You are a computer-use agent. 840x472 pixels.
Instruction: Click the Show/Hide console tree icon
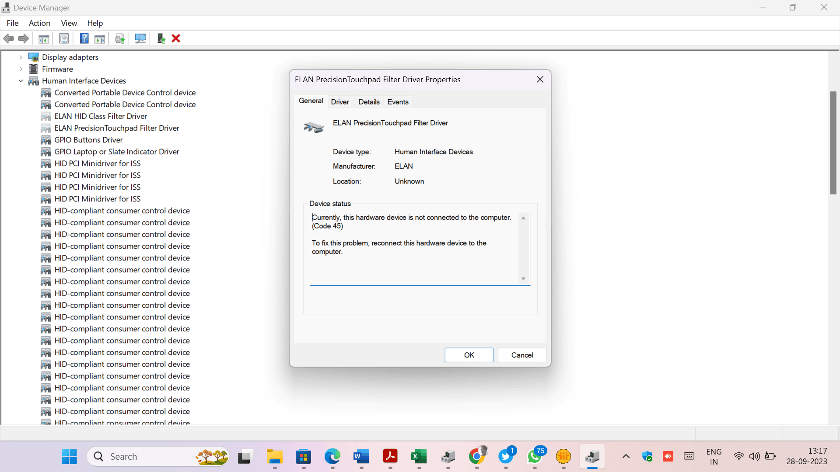pyautogui.click(x=43, y=38)
